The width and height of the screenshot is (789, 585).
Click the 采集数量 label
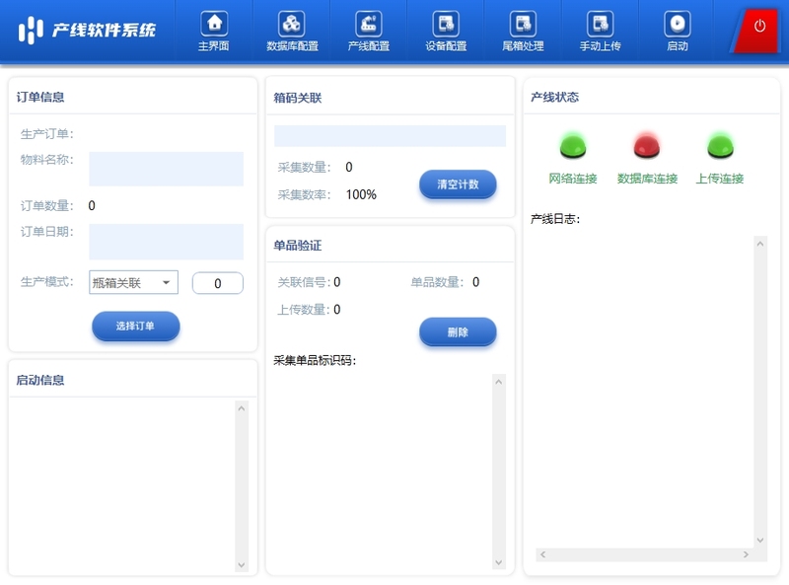click(304, 167)
